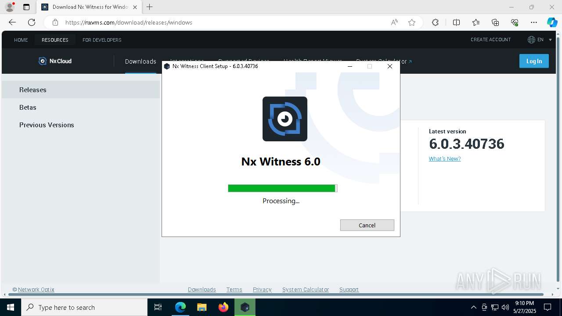Open the taskbar clock and date
Image resolution: width=562 pixels, height=316 pixels.
pyautogui.click(x=524, y=307)
